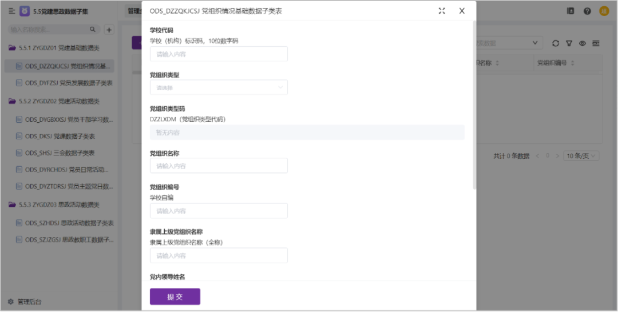Open the help question mark icon

587,11
